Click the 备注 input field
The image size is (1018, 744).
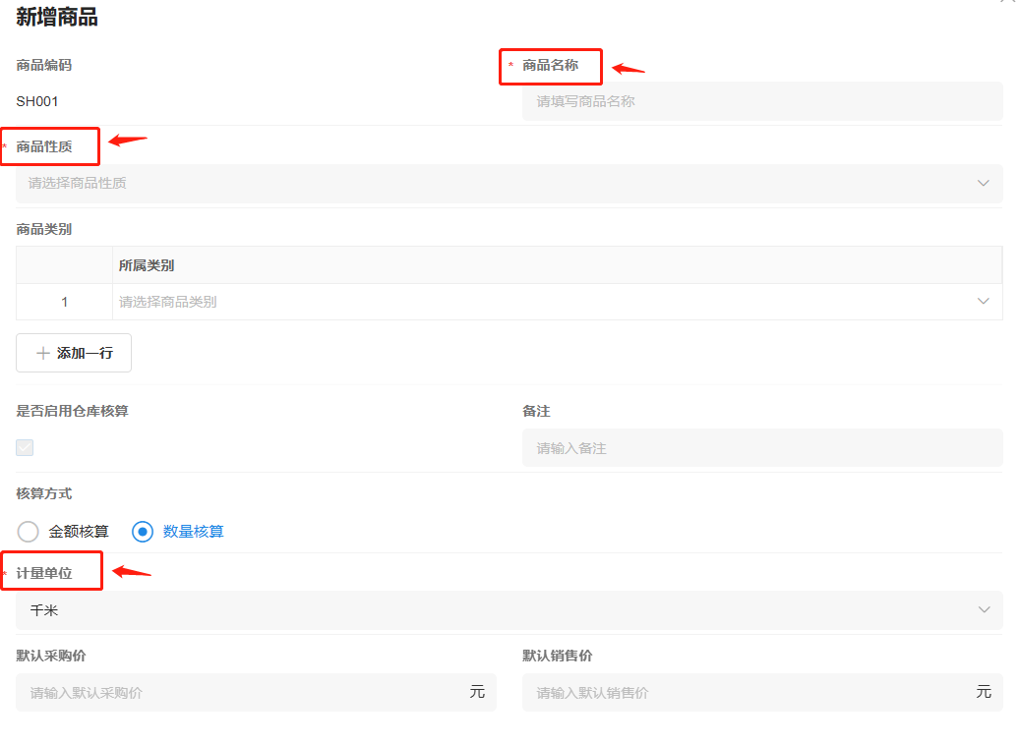pos(761,448)
